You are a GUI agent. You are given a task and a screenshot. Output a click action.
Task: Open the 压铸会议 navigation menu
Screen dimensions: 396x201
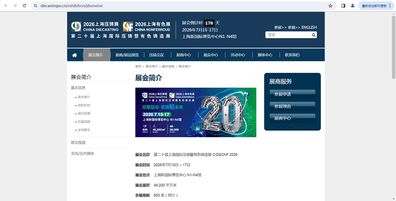[x=156, y=55]
